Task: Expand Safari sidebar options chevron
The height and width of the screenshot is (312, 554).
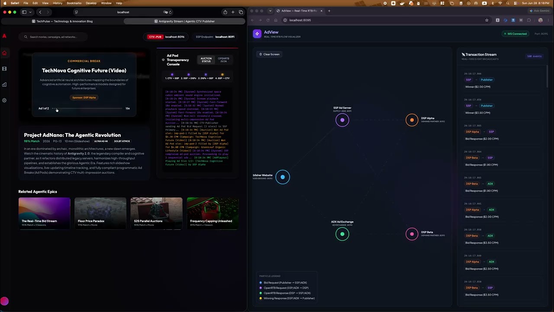Action: (30, 12)
